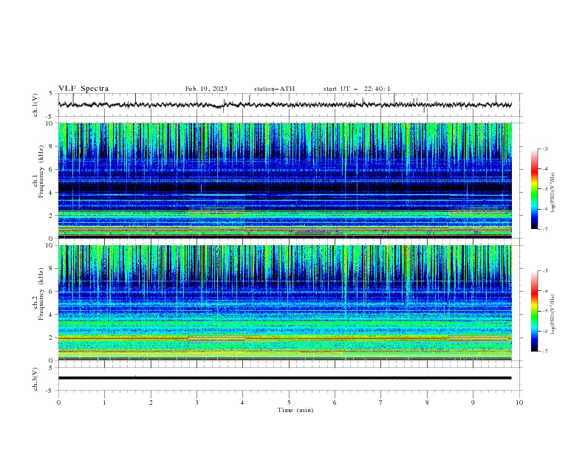
Task: Click the "8" kHz tick on ch.2 frequency axis
Action: pyautogui.click(x=52, y=269)
